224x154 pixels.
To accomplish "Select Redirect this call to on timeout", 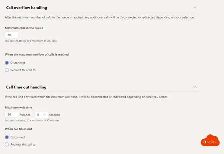I will (7, 144).
